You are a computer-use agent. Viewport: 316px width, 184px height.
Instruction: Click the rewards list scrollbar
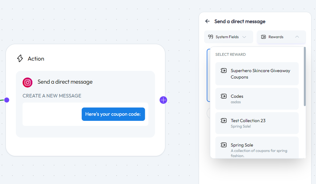click(x=305, y=77)
